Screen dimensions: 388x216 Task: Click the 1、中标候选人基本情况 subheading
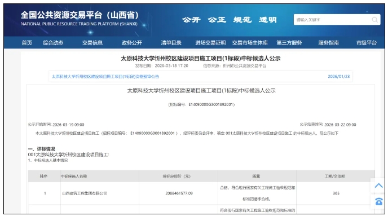coord(48,160)
